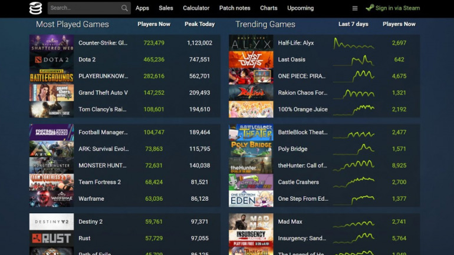Open the Trending Games heading link

point(265,24)
